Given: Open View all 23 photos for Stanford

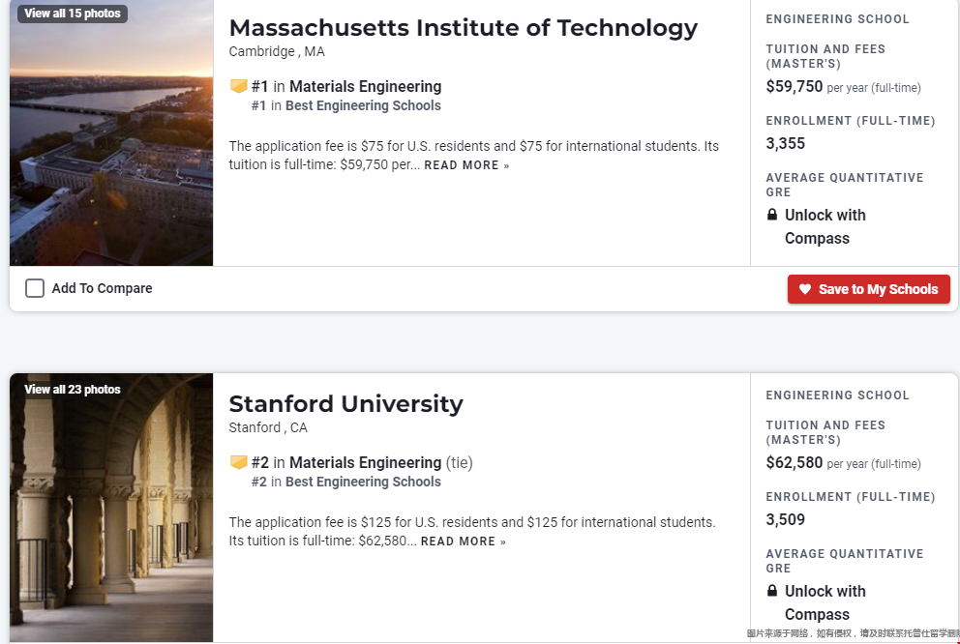Looking at the screenshot, I should coord(73,390).
